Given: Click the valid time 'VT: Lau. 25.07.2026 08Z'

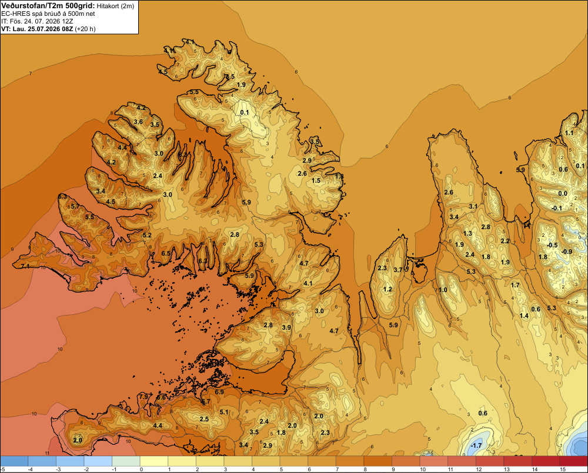Looking at the screenshot, I should pyautogui.click(x=37, y=29).
